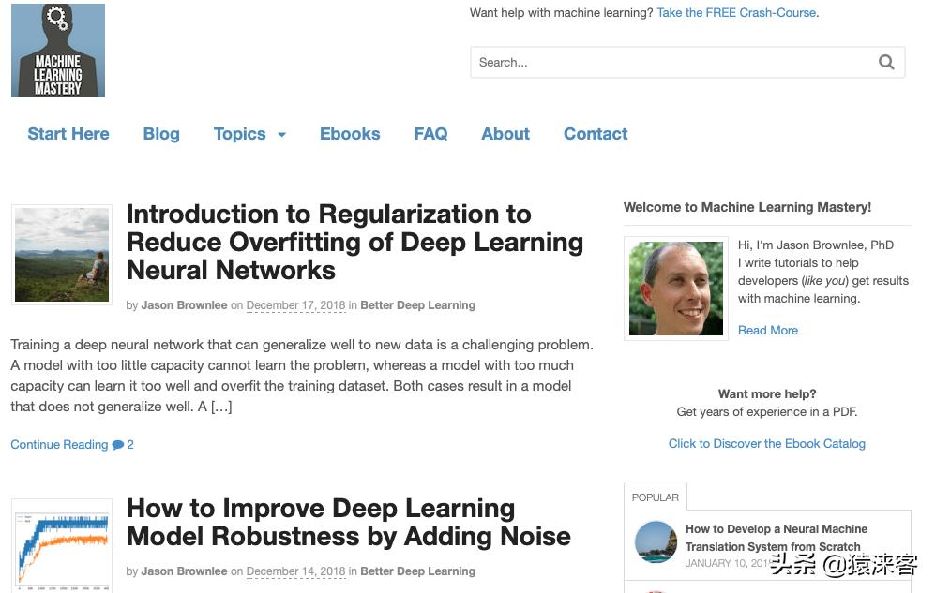
Task: Open Better Deep Learning category of December 14 post
Action: (x=417, y=571)
